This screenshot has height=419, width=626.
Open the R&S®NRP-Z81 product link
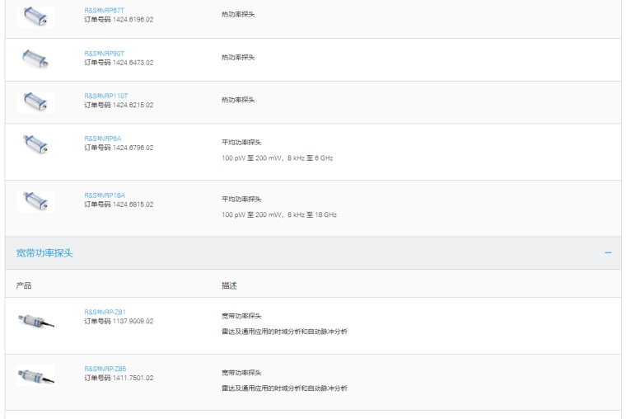click(105, 311)
